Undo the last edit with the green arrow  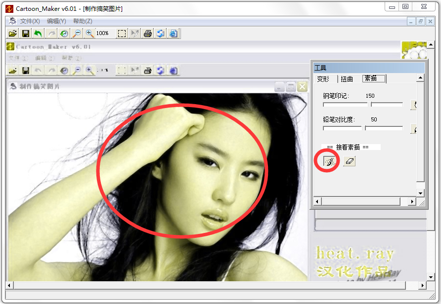pyautogui.click(x=38, y=34)
